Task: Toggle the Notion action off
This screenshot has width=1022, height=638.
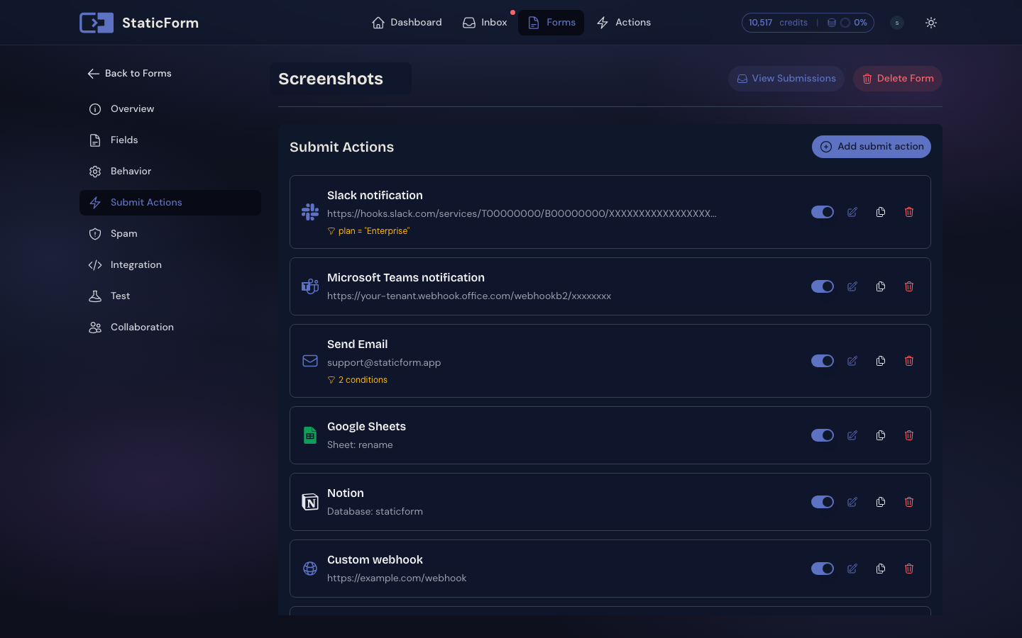Action: [823, 502]
